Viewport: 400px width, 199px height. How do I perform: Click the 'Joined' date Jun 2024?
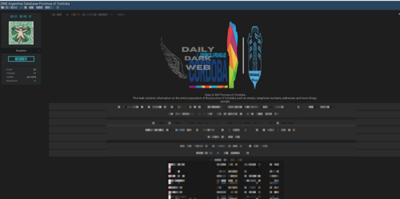[31, 77]
